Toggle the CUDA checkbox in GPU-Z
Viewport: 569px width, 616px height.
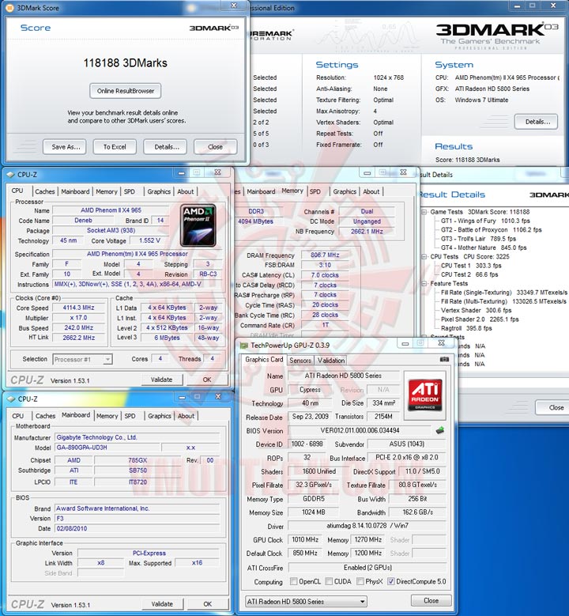[329, 581]
